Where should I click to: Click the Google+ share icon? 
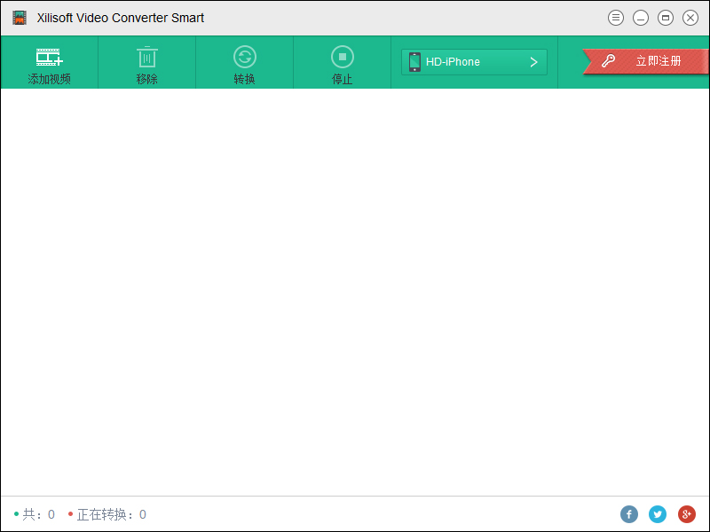tap(686, 514)
